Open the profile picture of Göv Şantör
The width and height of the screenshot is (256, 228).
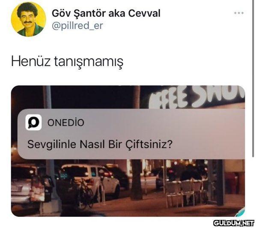pyautogui.click(x=29, y=19)
